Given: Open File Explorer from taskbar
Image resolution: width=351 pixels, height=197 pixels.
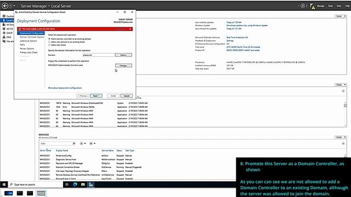Looking at the screenshot, I should (83, 184).
